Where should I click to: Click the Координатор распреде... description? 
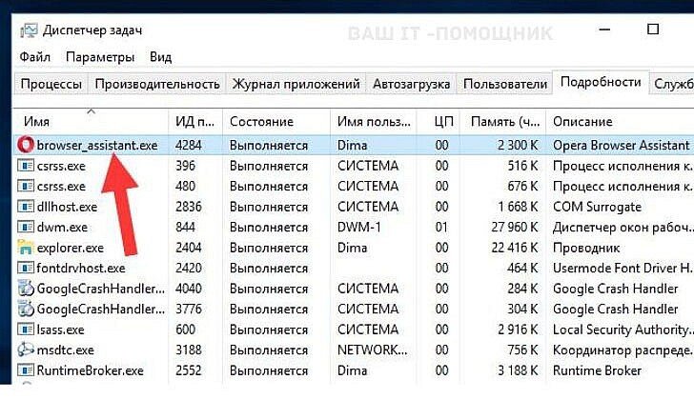pyautogui.click(x=623, y=350)
